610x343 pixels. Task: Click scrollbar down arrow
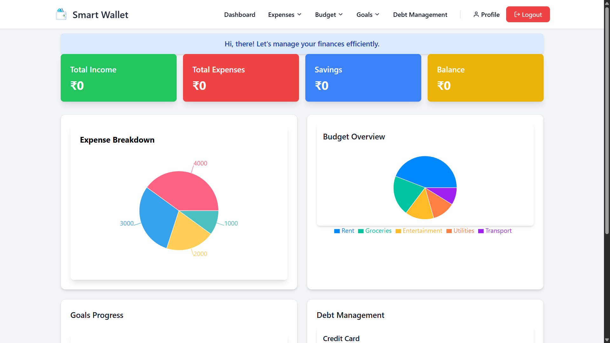click(607, 340)
